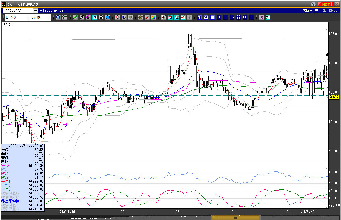341x220 pixels.
Task: Toggle the HL indicator button
Action: 225,17
